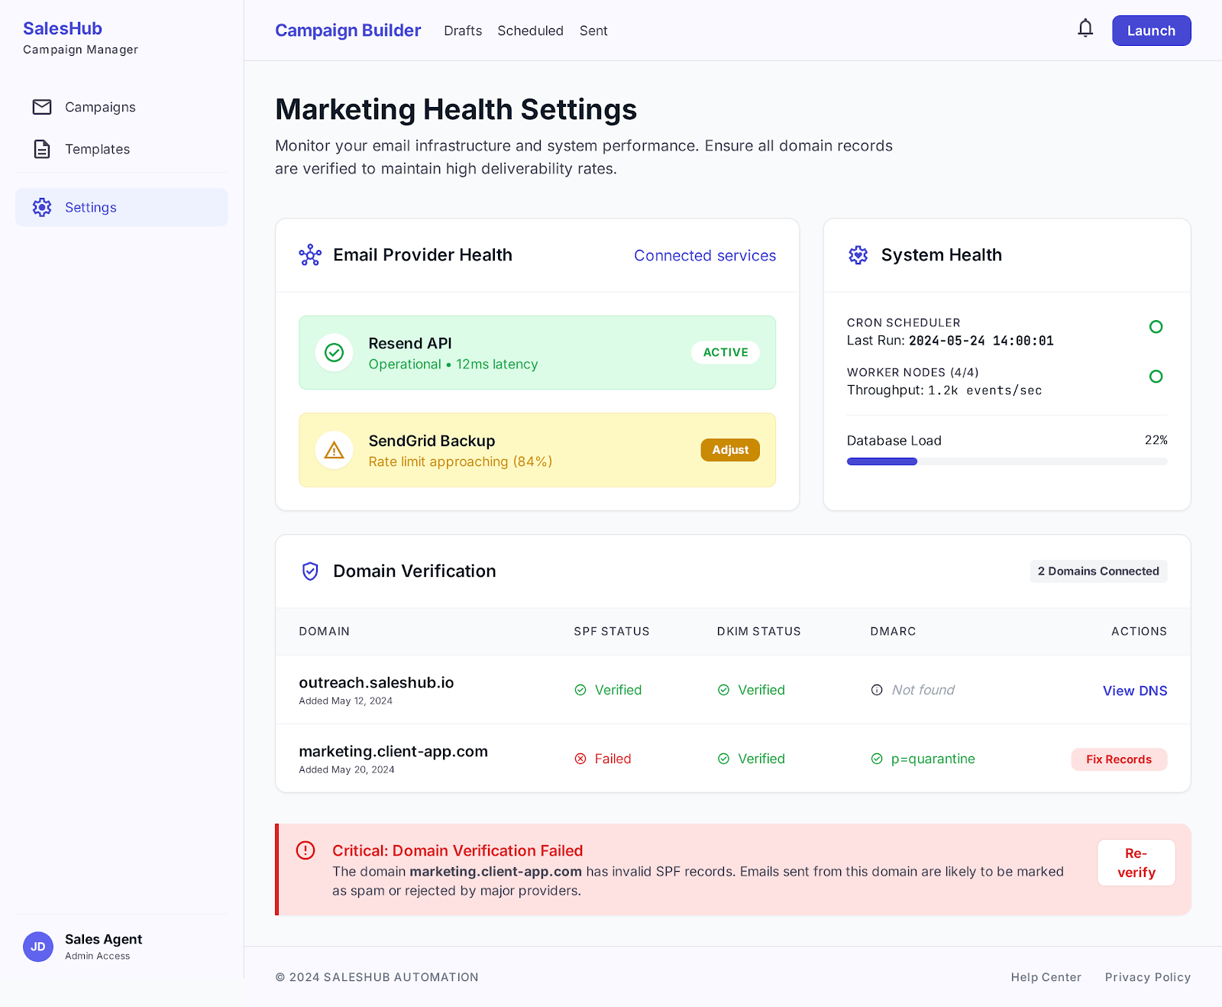Screen dimensions: 1222x1007
Task: Click the Cron Scheduler status circle
Action: 1156,327
